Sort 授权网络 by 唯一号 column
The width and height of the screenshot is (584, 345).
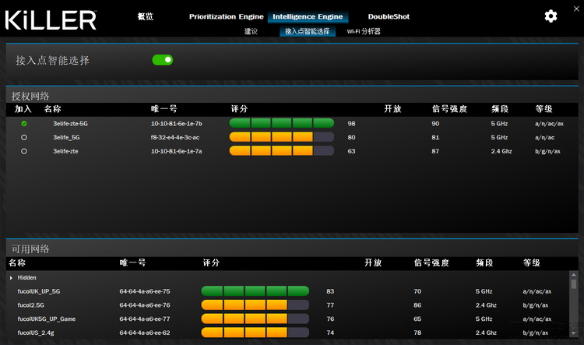click(x=164, y=109)
